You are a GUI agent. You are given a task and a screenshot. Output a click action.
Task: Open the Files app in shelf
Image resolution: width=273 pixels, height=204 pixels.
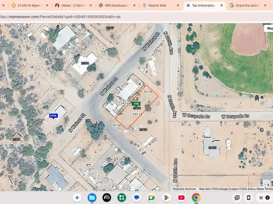pos(92,198)
